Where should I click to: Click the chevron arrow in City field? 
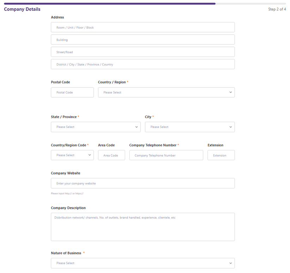pos(230,127)
